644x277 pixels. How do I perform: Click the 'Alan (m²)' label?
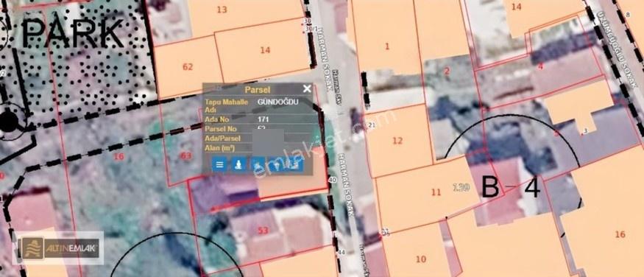(x=219, y=147)
